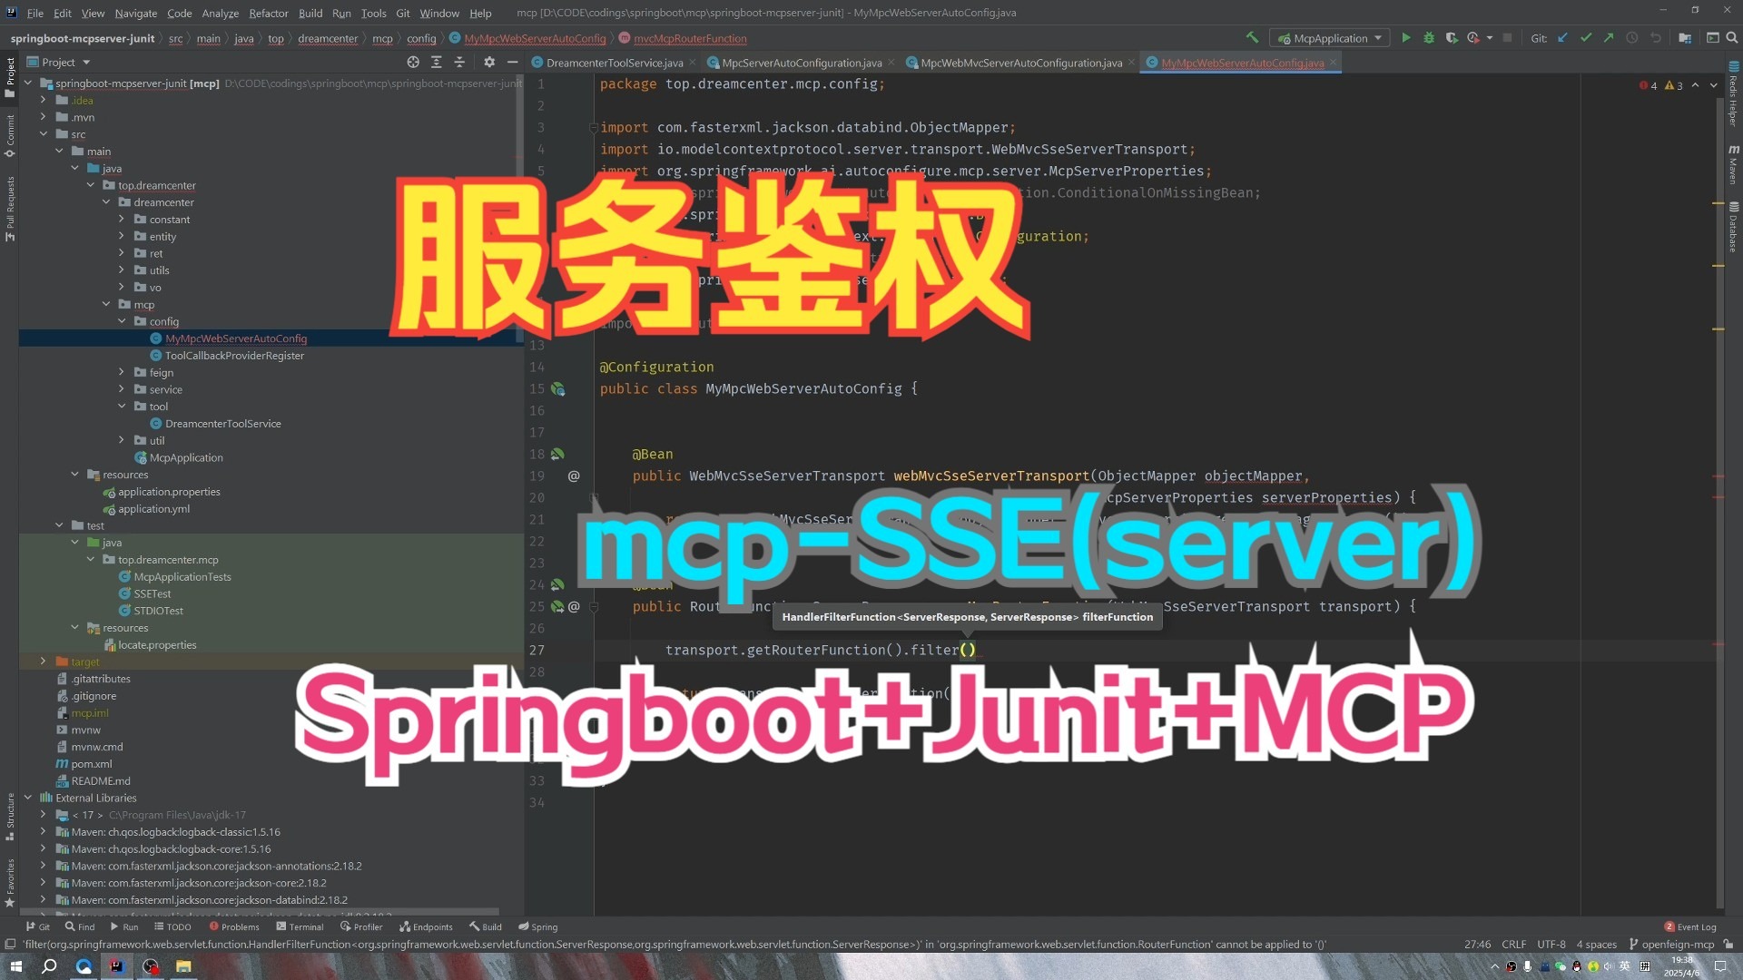Open McpApplication run configuration dropdown
The height and width of the screenshot is (980, 1743).
pyautogui.click(x=1330, y=38)
